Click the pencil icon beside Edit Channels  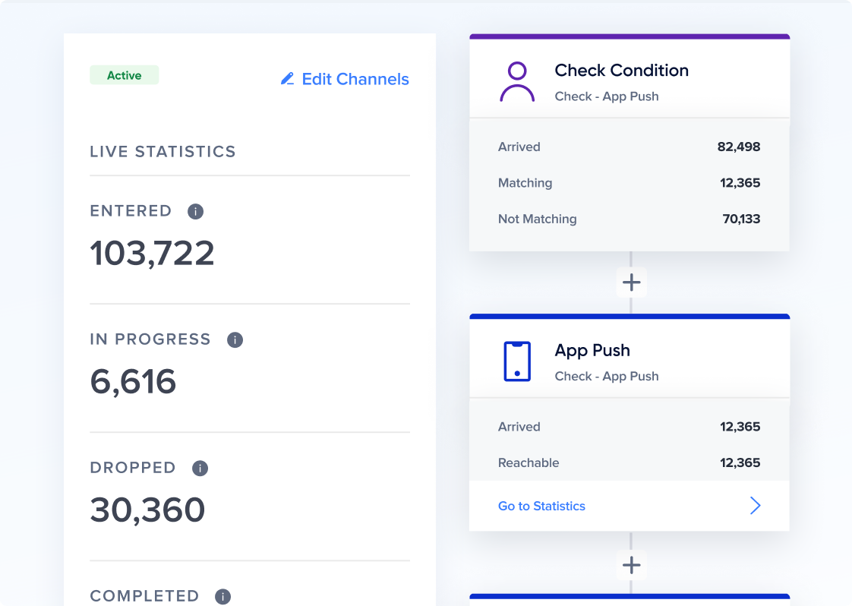(287, 79)
